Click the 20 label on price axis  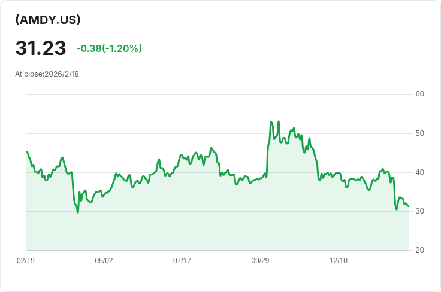pyautogui.click(x=419, y=250)
